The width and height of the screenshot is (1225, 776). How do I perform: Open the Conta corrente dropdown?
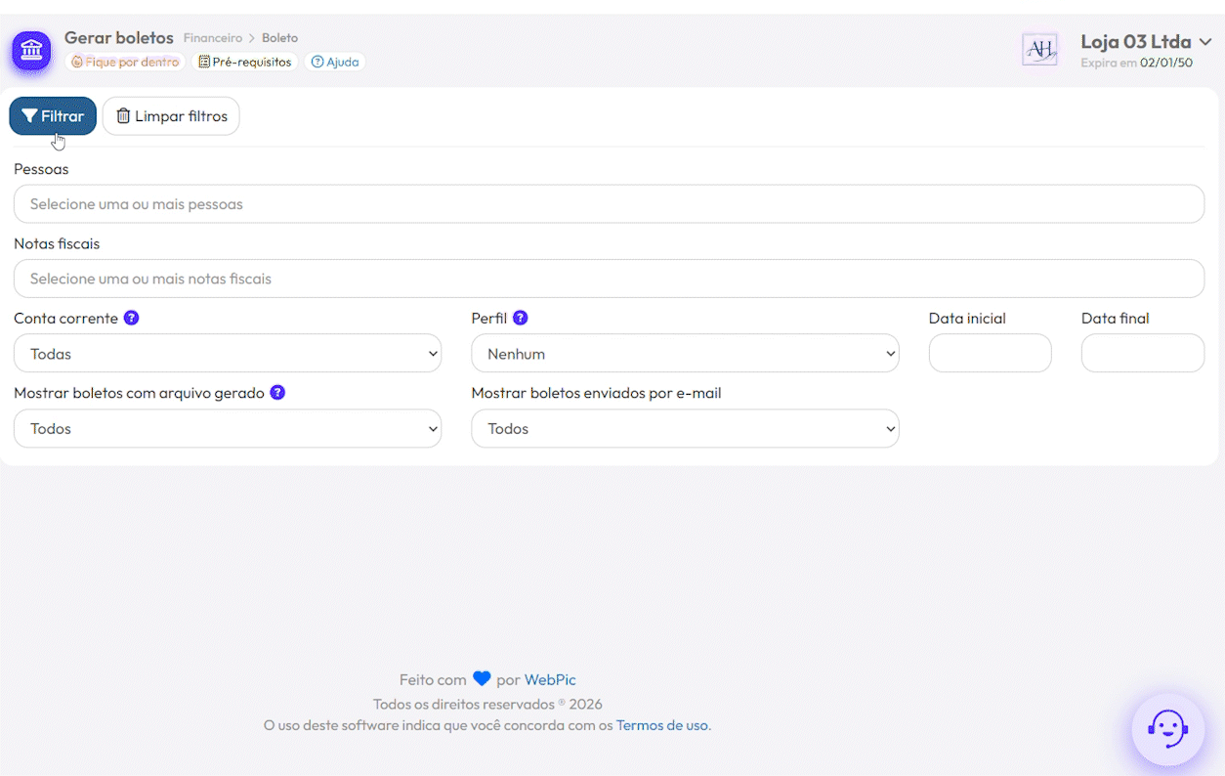[228, 354]
